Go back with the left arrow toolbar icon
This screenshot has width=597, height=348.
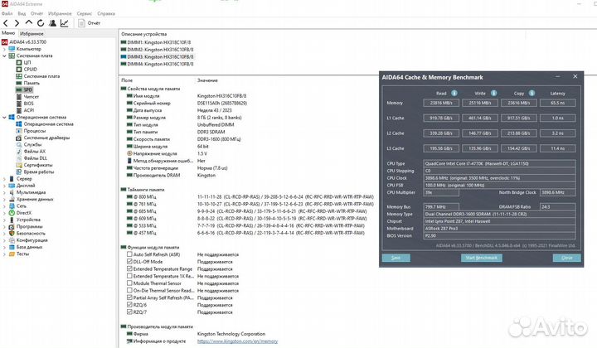[x=5, y=23]
